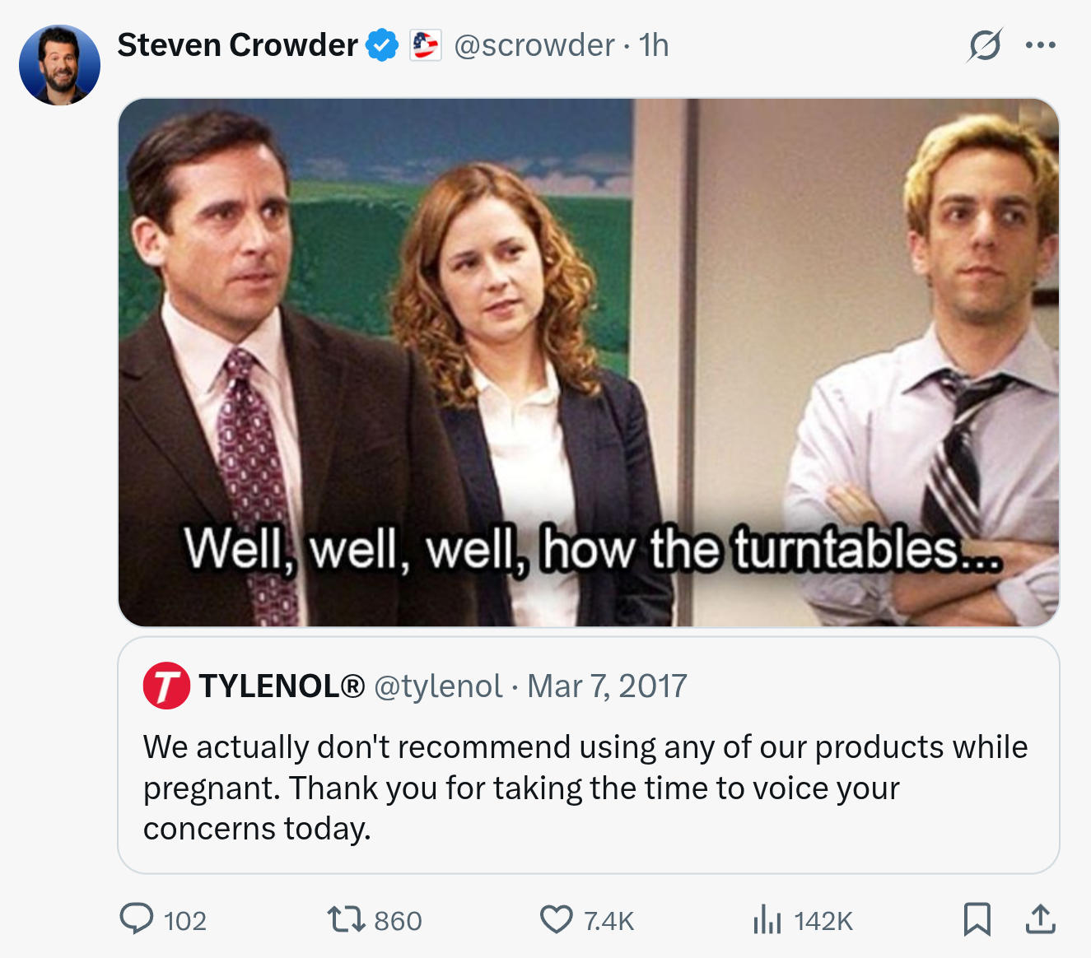Bookmark this post
Image resolution: width=1091 pixels, height=958 pixels.
[977, 919]
